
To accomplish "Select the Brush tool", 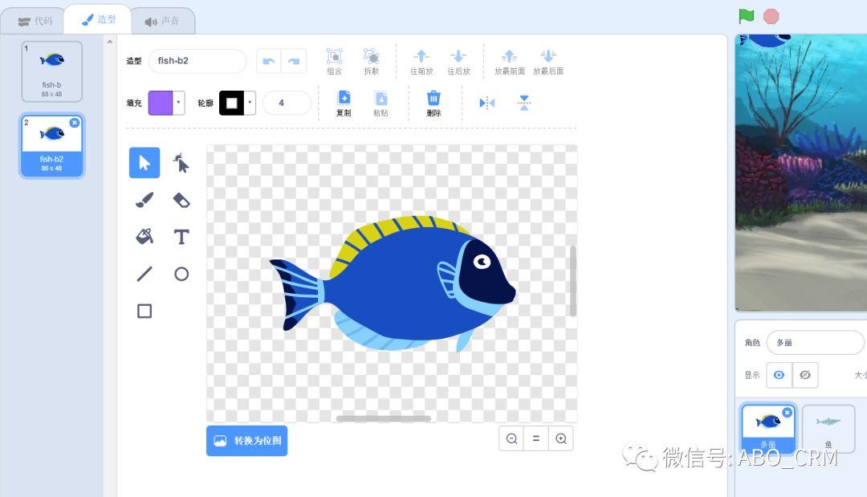I will (x=144, y=200).
